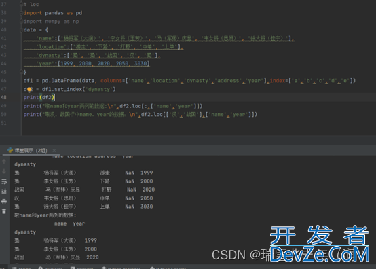Image resolution: width=376 pixels, height=269 pixels.
Task: Click the 'columns' keyword argument
Action: pyautogui.click(x=111, y=81)
